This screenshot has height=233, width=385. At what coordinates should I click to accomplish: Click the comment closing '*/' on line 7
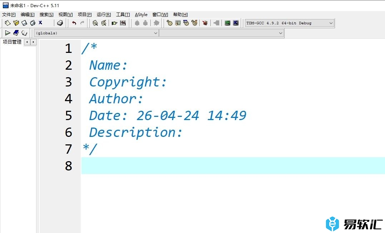[x=90, y=149]
